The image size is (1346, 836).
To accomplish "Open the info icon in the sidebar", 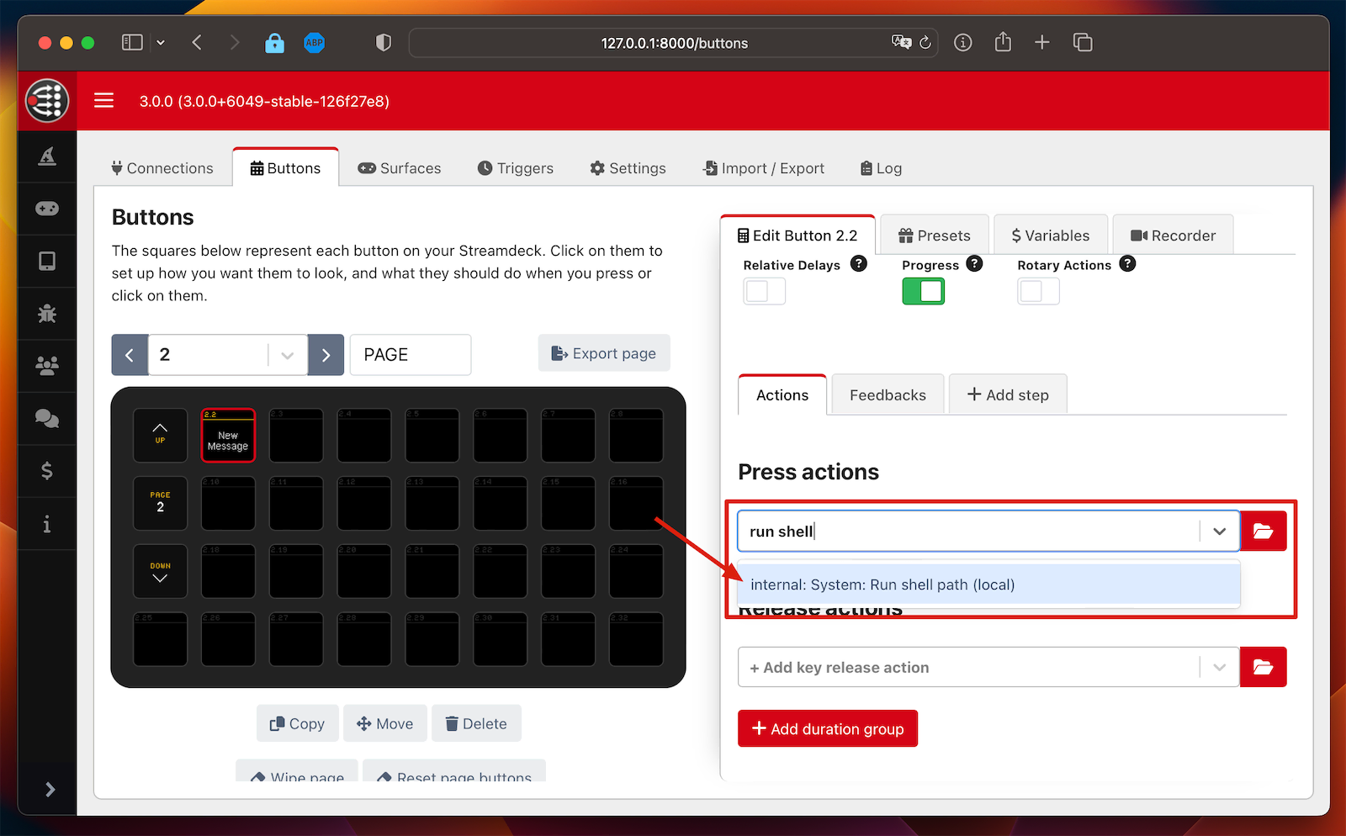I will pyautogui.click(x=47, y=524).
